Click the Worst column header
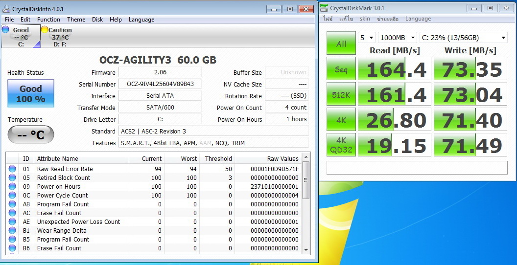The image size is (517, 265). 182,159
